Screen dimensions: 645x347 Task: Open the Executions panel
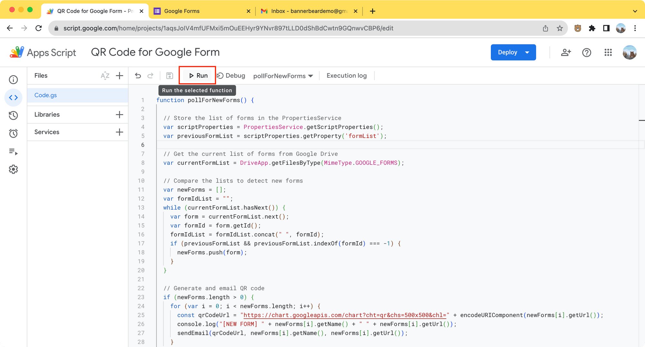pyautogui.click(x=13, y=152)
